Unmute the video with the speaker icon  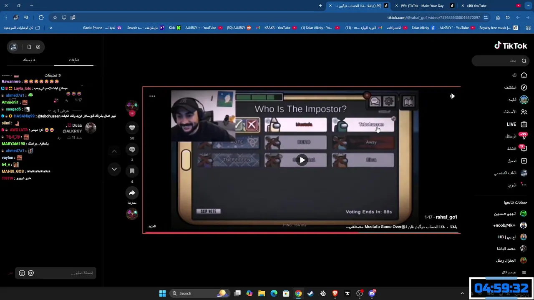[452, 96]
